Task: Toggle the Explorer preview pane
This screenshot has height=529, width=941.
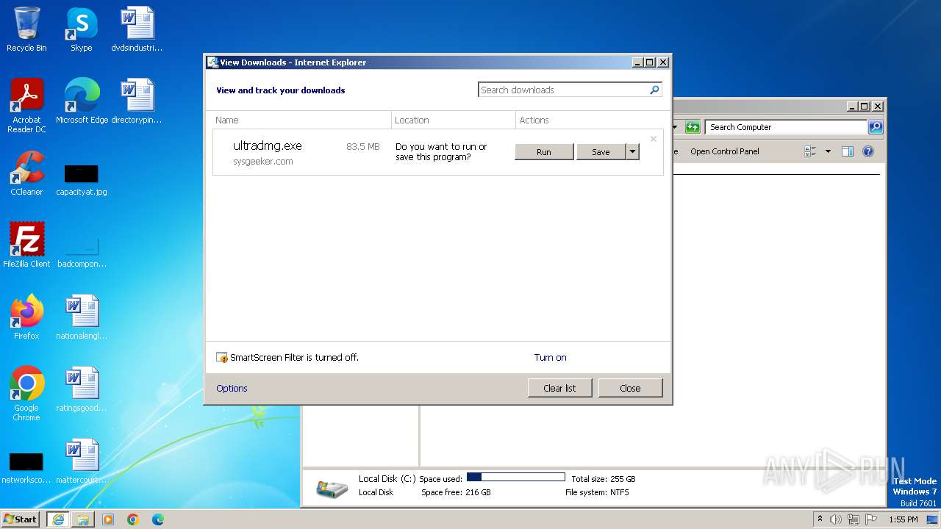Action: 847,151
